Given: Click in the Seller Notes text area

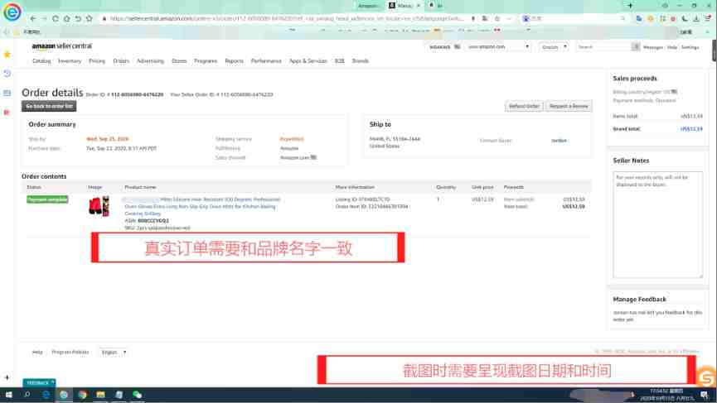Looking at the screenshot, I should click(x=657, y=224).
